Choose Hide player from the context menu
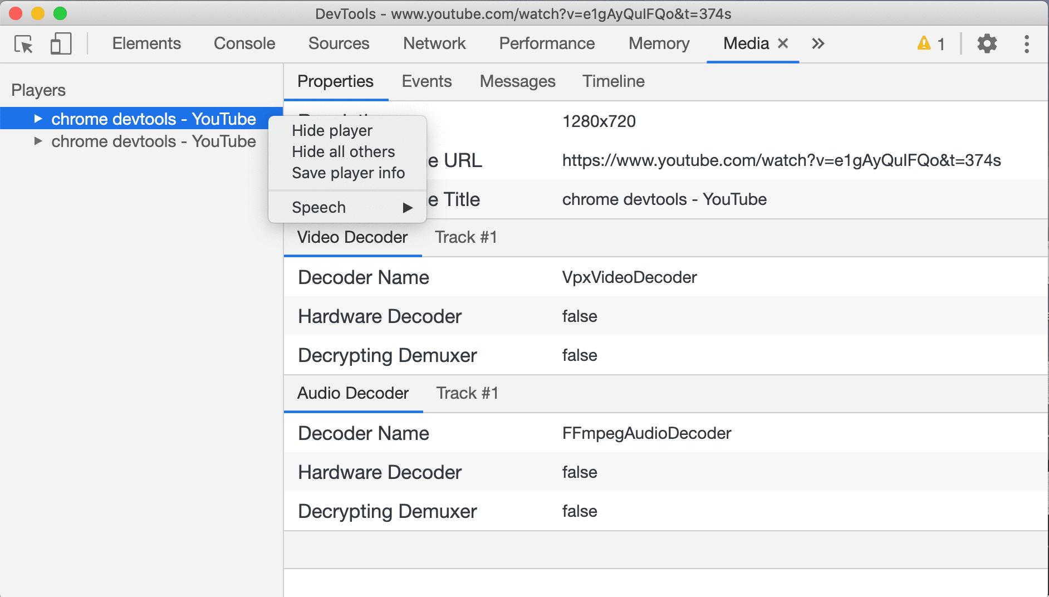 332,130
